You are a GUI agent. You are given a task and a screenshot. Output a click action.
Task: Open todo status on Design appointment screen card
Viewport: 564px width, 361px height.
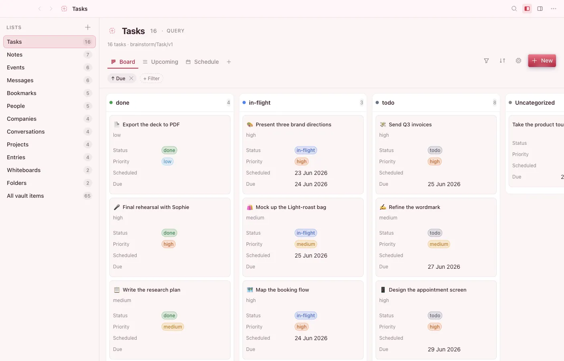pos(435,316)
